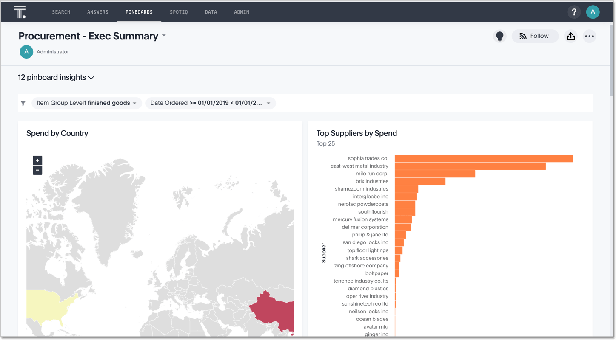Click the sophia trades co. bar
Image resolution: width=616 pixels, height=340 pixels.
(484, 158)
